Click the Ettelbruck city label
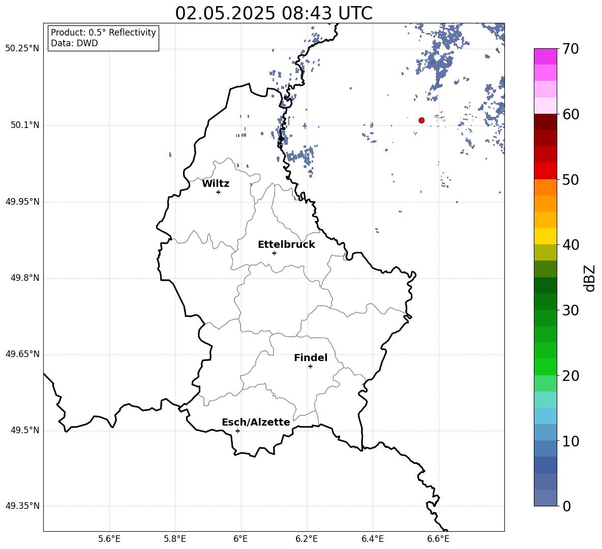This screenshot has width=602, height=549. 286,245
